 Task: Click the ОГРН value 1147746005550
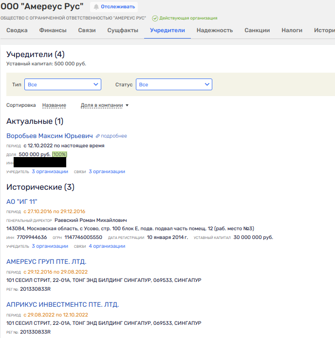(x=83, y=237)
